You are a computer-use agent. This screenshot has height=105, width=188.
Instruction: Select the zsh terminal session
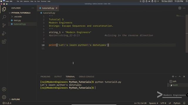(x=173, y=81)
